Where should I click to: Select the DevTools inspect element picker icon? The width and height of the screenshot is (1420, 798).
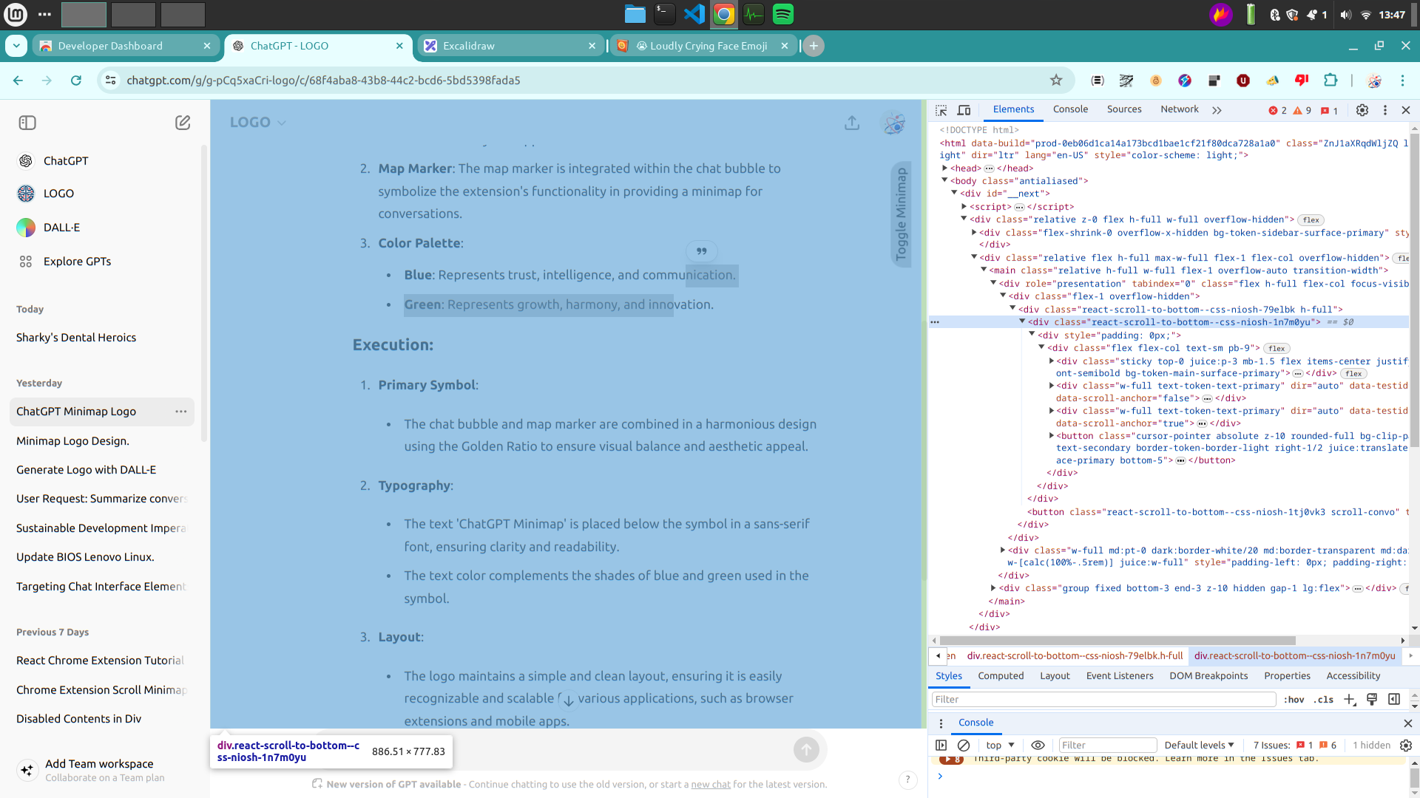click(x=941, y=110)
